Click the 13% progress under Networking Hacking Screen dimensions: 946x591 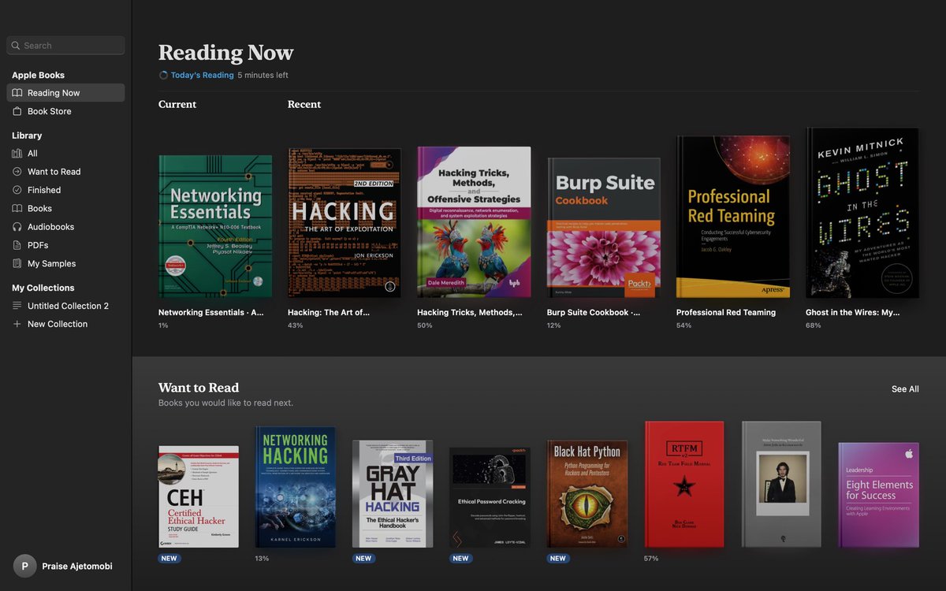click(263, 559)
